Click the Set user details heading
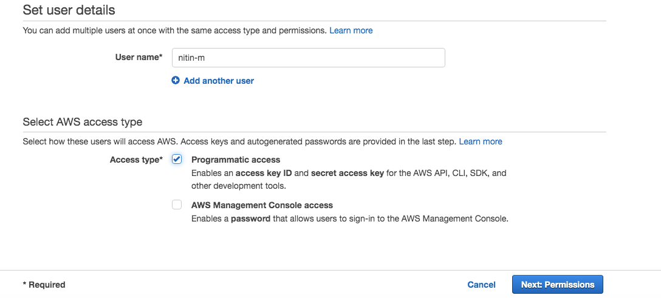This screenshot has width=661, height=298. coord(69,10)
